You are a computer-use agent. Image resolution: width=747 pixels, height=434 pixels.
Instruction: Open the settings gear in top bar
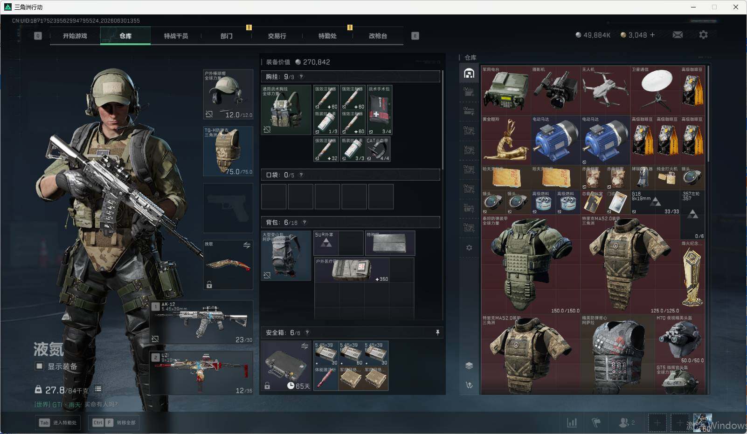[x=703, y=34]
